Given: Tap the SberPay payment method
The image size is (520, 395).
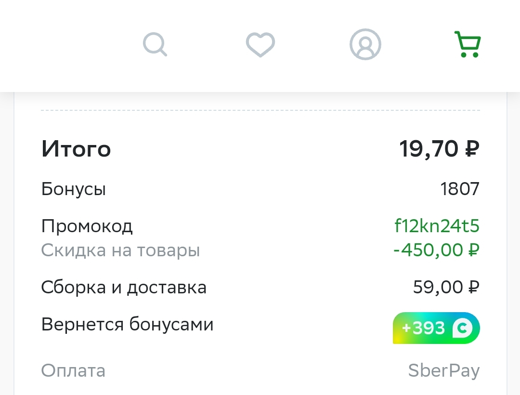Looking at the screenshot, I should 444,371.
